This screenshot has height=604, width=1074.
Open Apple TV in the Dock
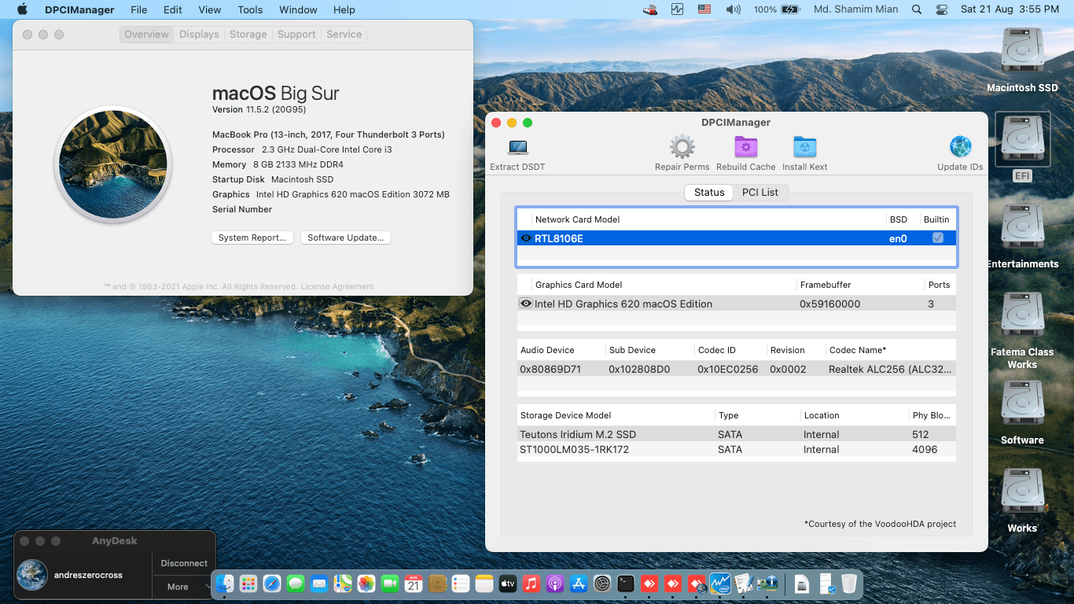point(508,584)
